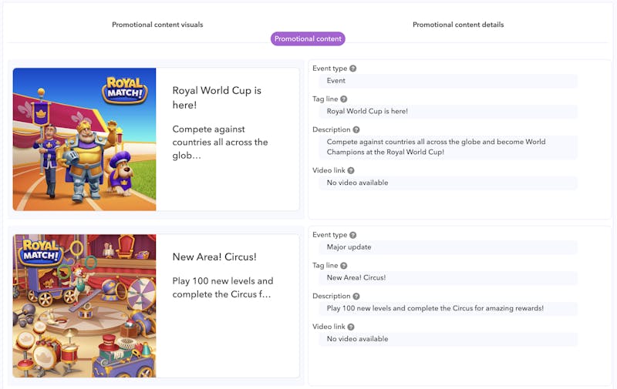Select the Promotional content visuals column header
Image resolution: width=617 pixels, height=389 pixels.
(x=157, y=25)
